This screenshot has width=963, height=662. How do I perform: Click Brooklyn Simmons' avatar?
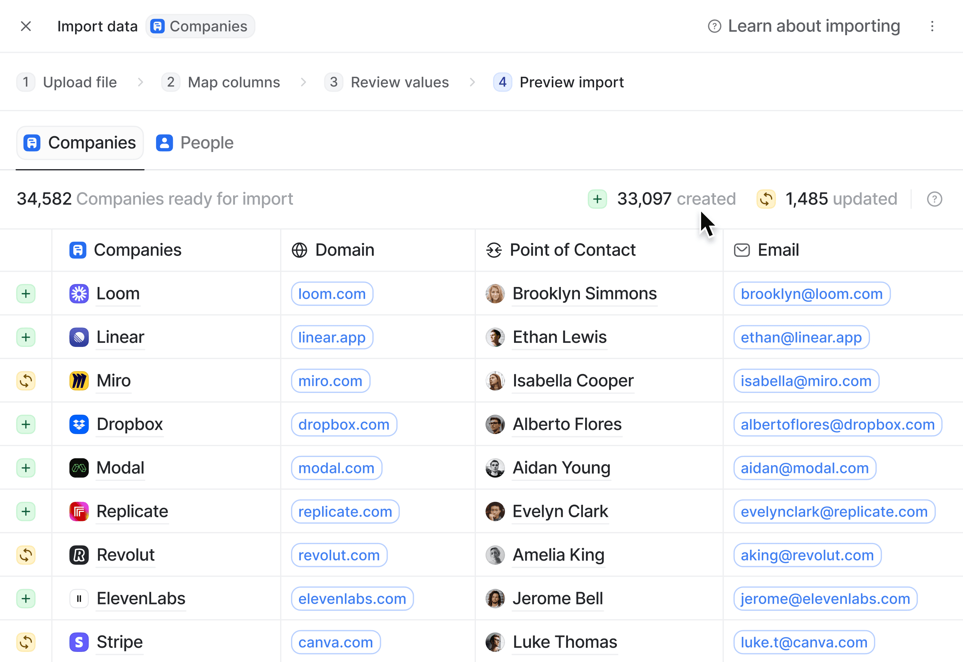(495, 294)
